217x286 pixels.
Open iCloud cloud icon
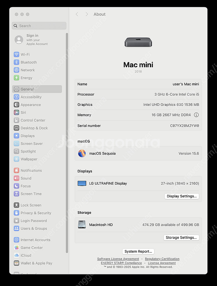pyautogui.click(x=16, y=255)
